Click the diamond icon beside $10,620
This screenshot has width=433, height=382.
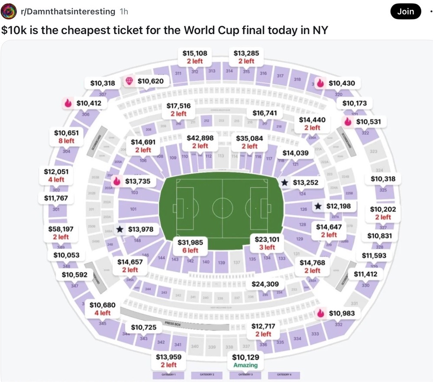[129, 81]
